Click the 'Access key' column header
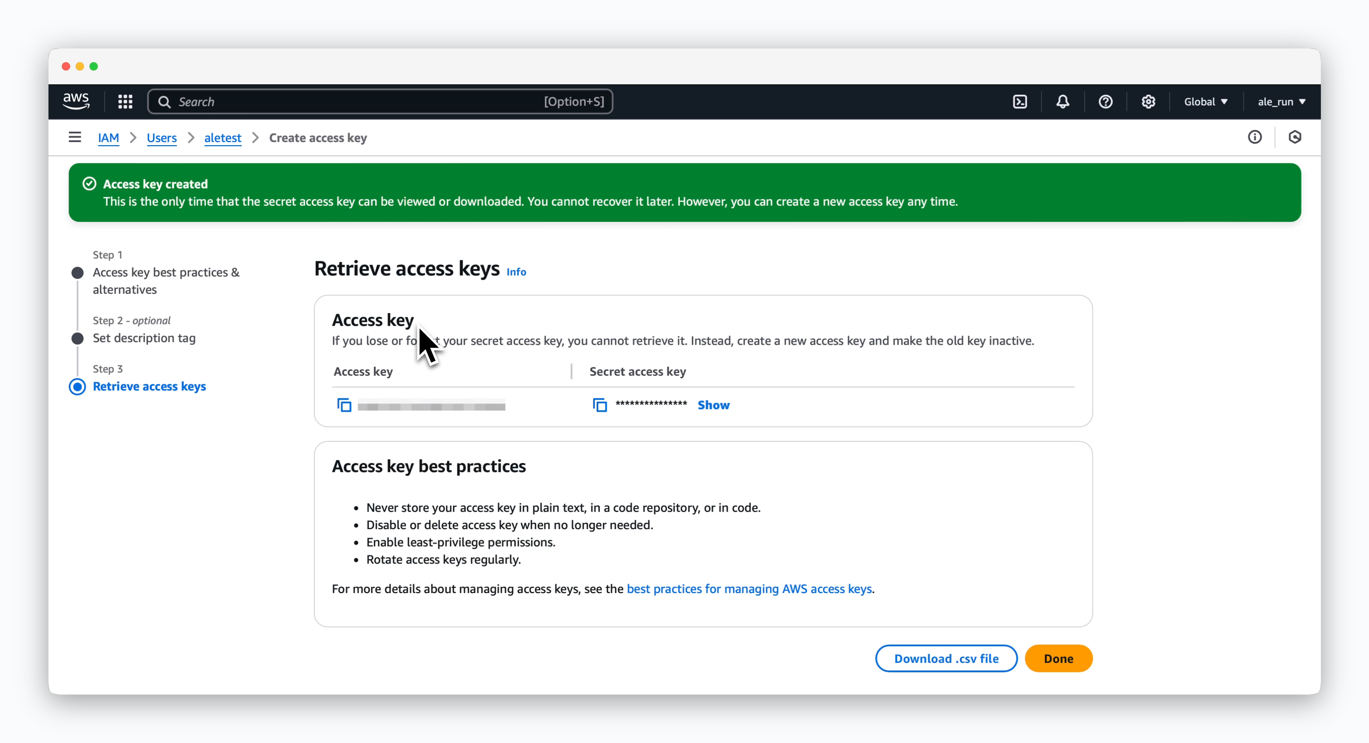The height and width of the screenshot is (743, 1369). point(363,371)
